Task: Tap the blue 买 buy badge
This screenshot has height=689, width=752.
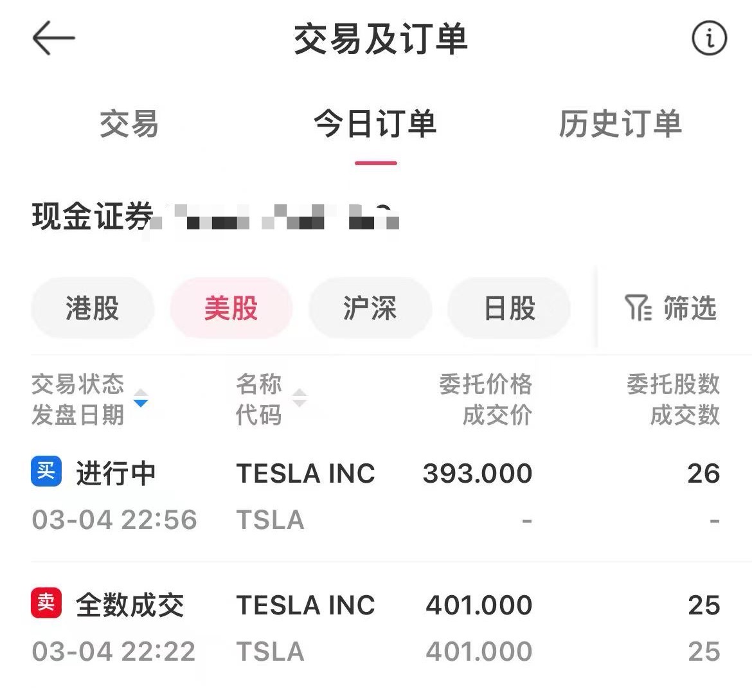Action: [46, 472]
